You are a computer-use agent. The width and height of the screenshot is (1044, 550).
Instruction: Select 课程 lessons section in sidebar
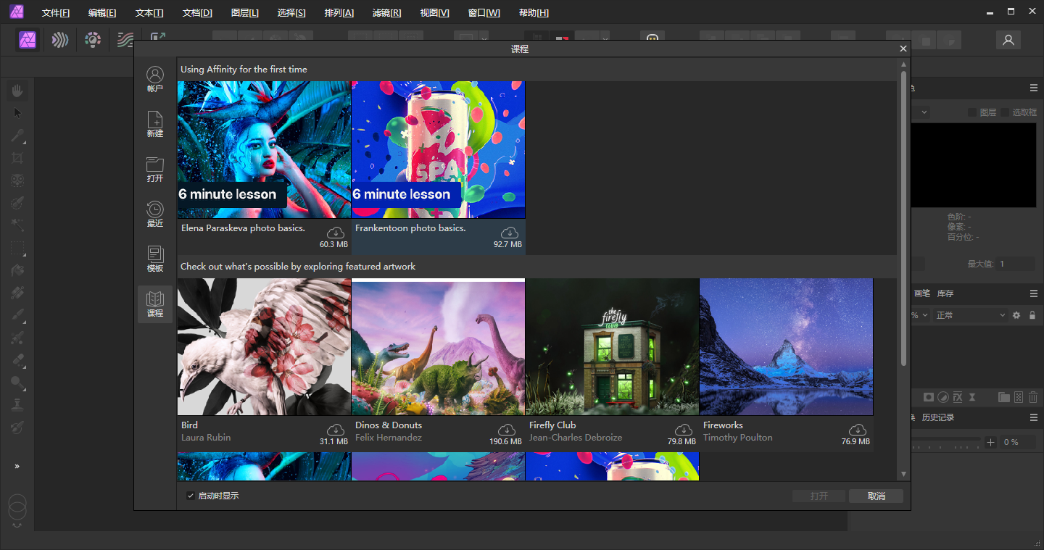click(155, 304)
